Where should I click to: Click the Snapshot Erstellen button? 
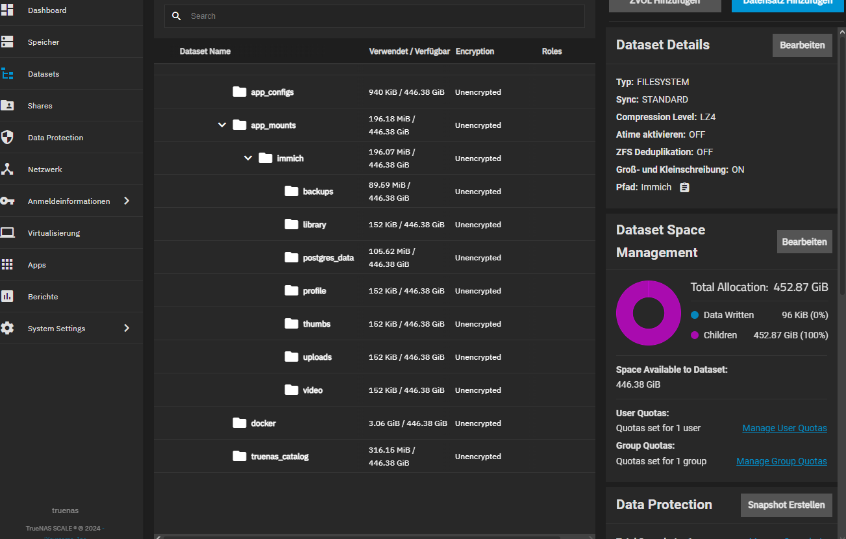[786, 505]
